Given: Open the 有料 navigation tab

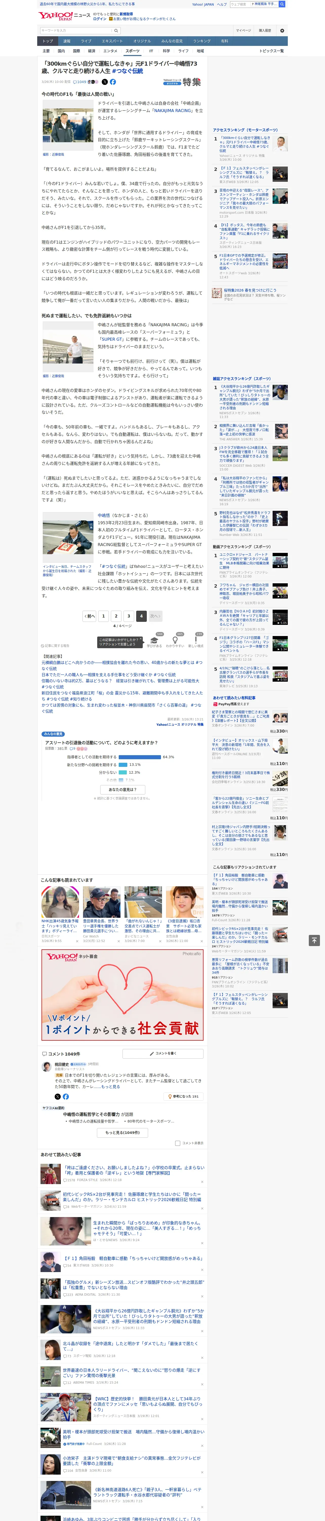Looking at the screenshot, I should pos(224,41).
